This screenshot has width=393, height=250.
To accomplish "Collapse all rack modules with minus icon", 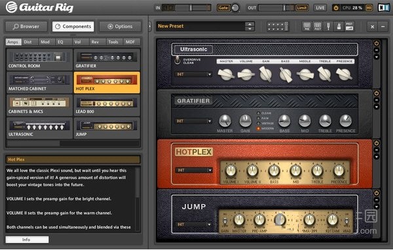I will (x=383, y=26).
